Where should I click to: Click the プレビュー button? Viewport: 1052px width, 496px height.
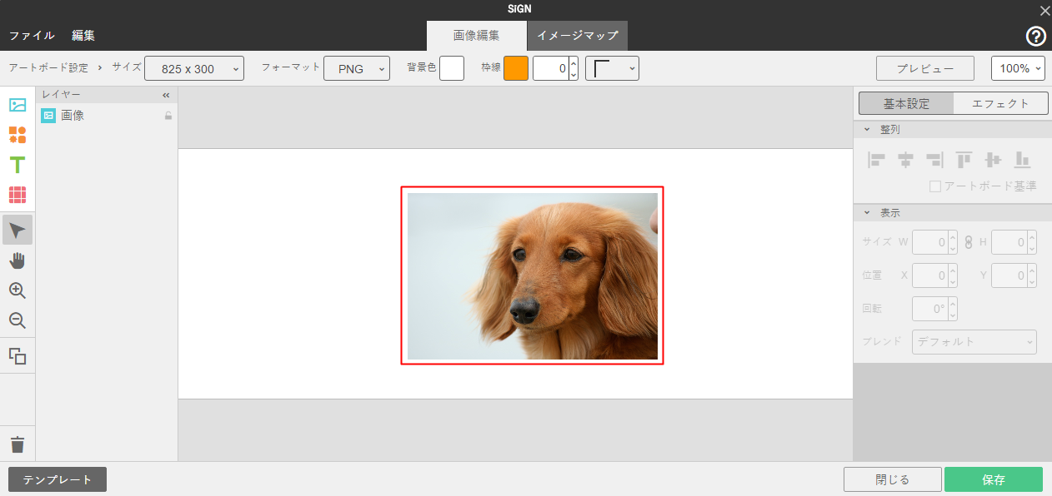coord(925,68)
